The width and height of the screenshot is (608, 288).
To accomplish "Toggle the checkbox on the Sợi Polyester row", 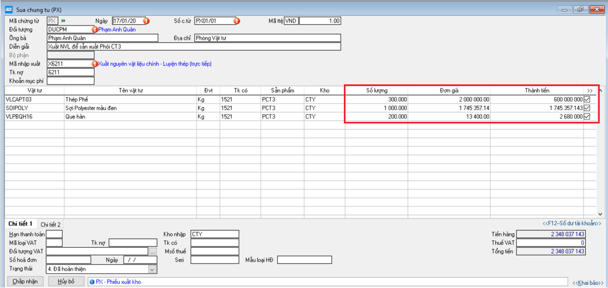I will pyautogui.click(x=587, y=108).
